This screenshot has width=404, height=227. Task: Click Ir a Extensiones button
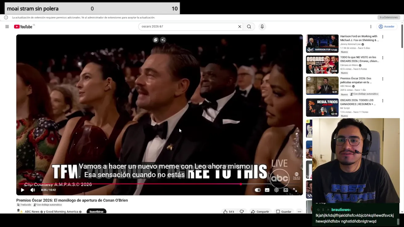click(x=389, y=17)
